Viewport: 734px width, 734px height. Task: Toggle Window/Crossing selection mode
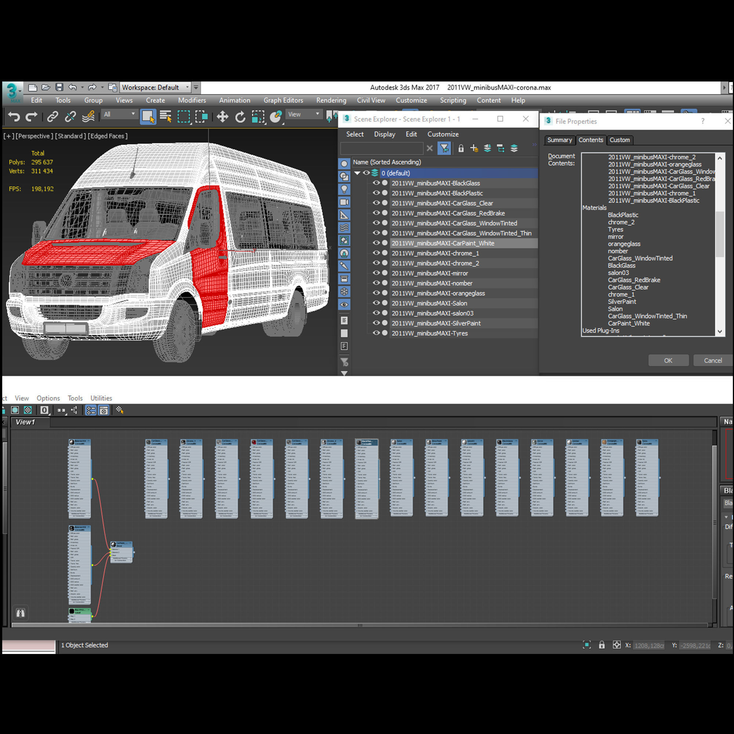(201, 117)
